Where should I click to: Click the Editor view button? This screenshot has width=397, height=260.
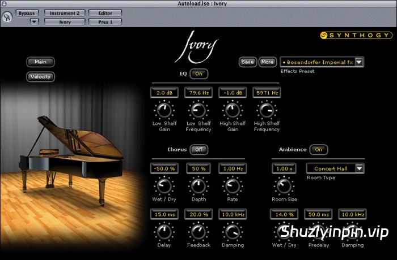[105, 13]
